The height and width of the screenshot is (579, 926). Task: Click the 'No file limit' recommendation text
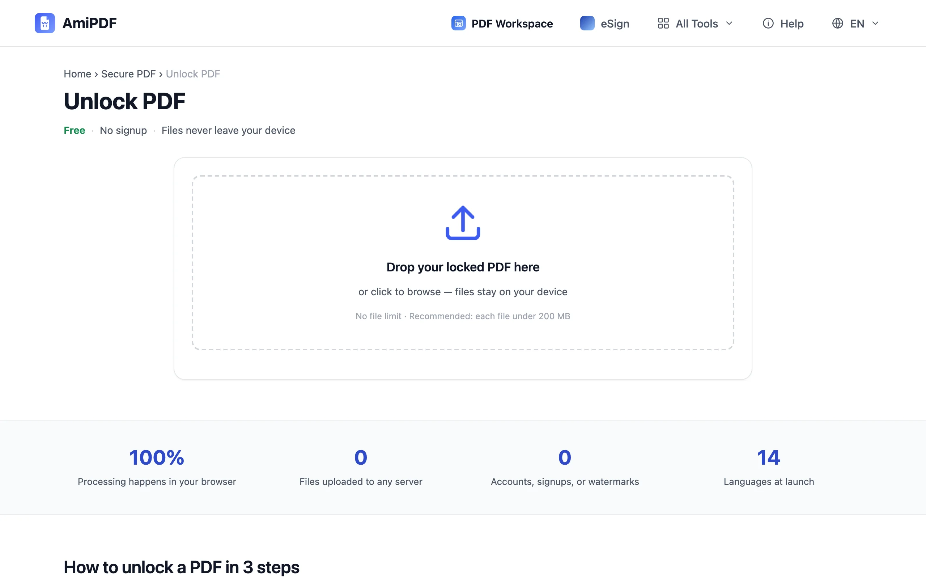463,316
